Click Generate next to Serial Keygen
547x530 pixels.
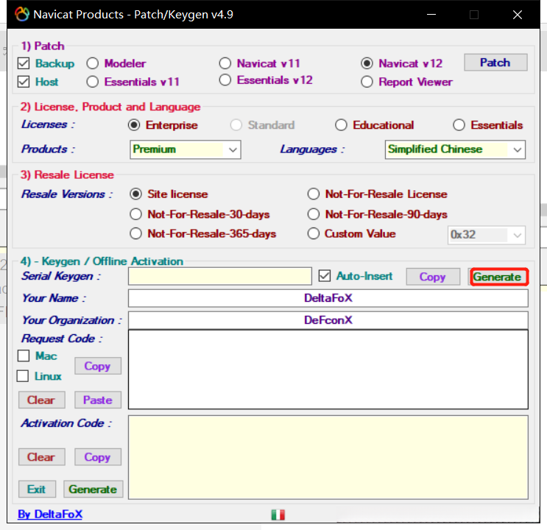499,277
